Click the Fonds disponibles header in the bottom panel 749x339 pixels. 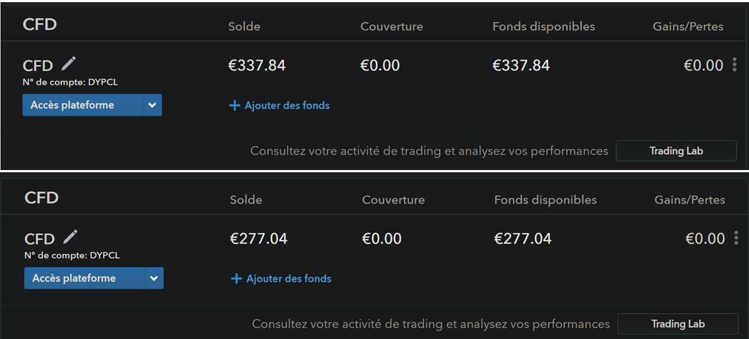tap(545, 200)
